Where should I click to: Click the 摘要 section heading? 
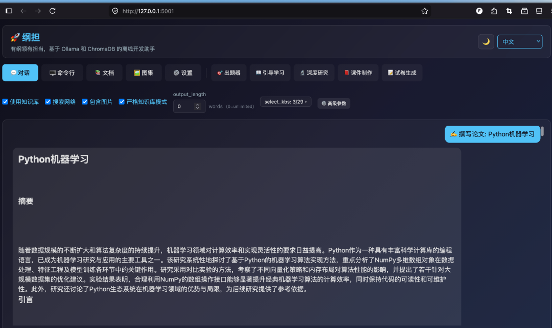(26, 201)
